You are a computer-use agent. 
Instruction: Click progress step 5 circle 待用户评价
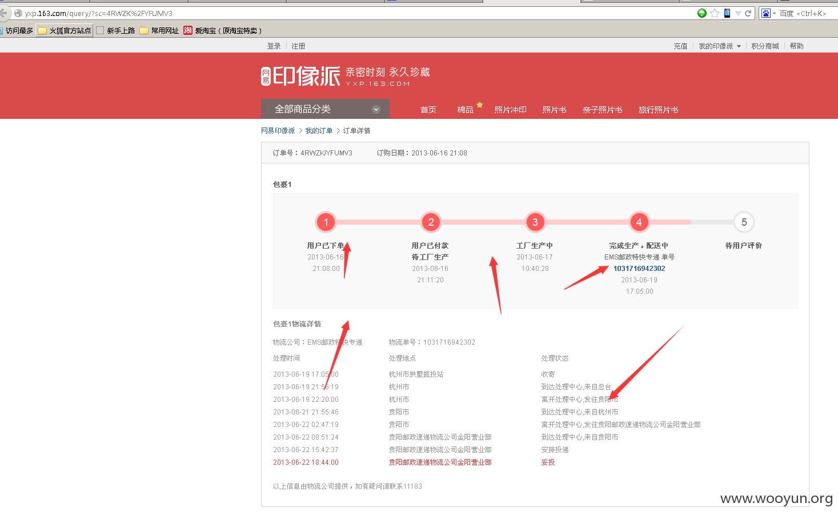pyautogui.click(x=744, y=222)
